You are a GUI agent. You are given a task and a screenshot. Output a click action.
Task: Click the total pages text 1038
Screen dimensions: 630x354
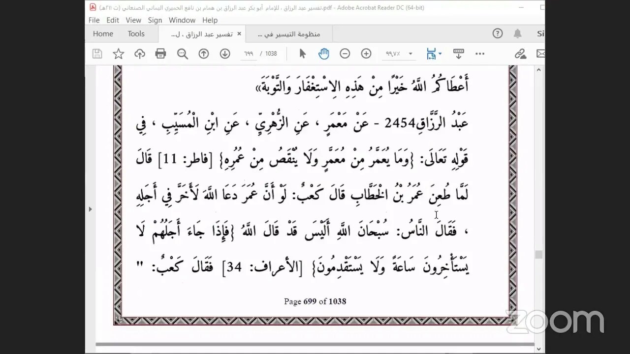[271, 54]
